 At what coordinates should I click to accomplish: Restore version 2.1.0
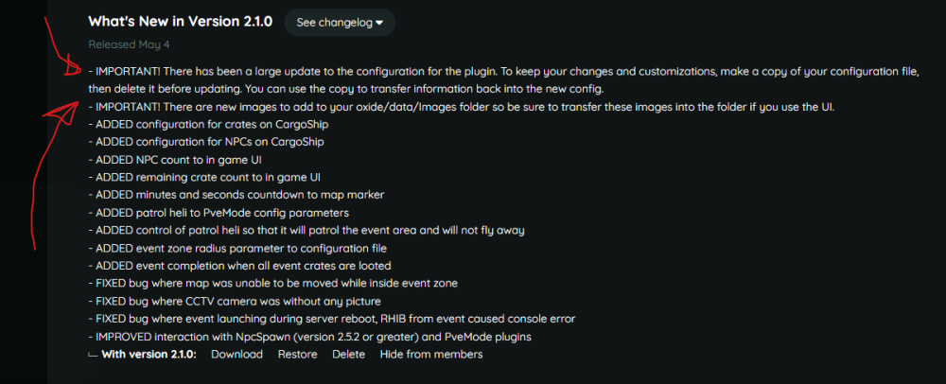297,354
